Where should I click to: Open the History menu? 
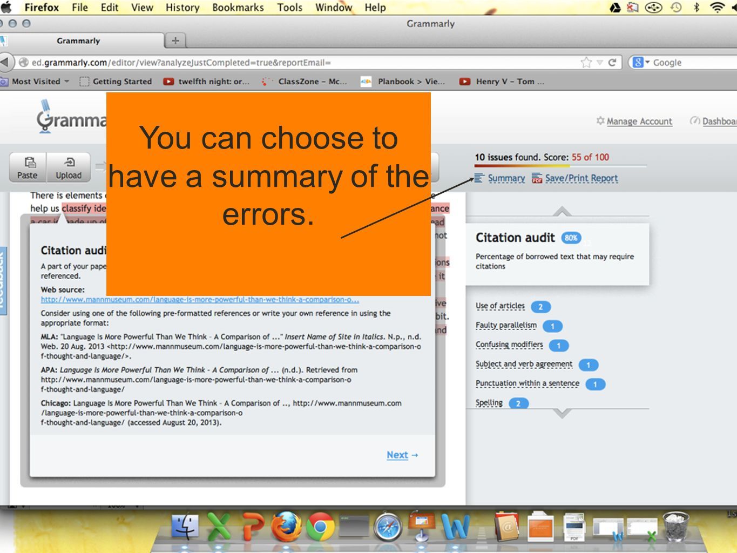(182, 8)
